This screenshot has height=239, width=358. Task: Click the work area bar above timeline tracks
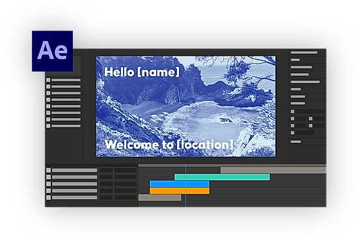232,166
